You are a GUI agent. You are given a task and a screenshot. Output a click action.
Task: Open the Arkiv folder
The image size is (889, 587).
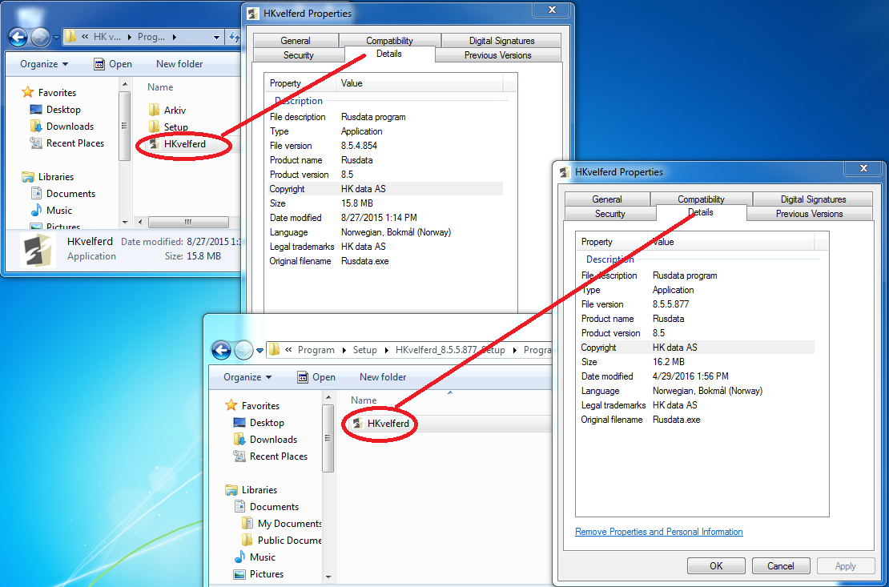pos(167,111)
